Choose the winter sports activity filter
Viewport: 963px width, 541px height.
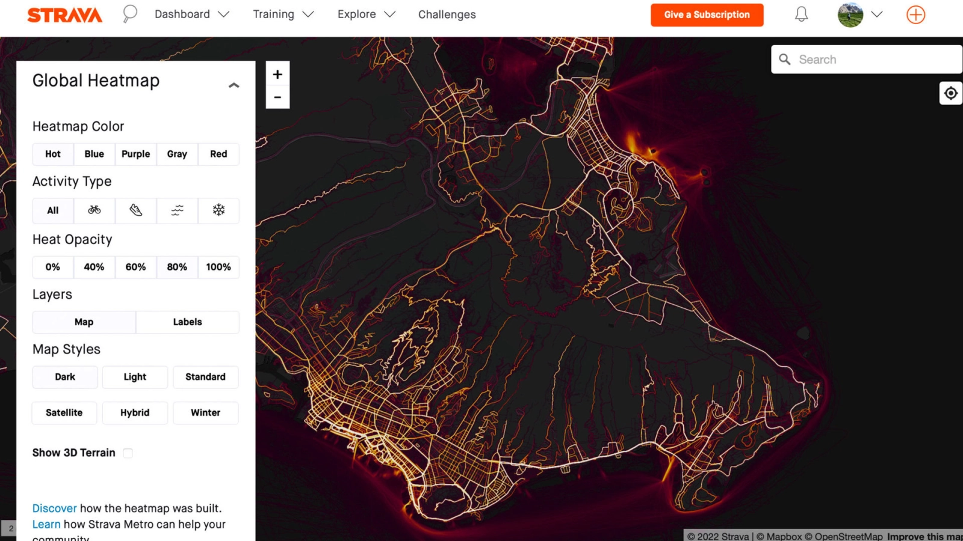pos(218,210)
